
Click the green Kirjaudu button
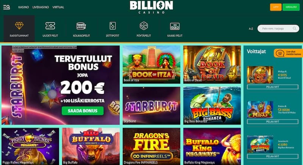(291, 7)
